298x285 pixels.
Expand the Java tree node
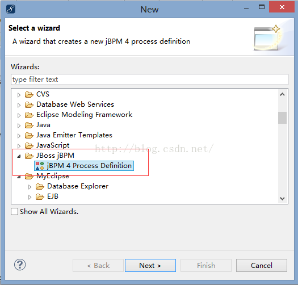click(x=19, y=125)
